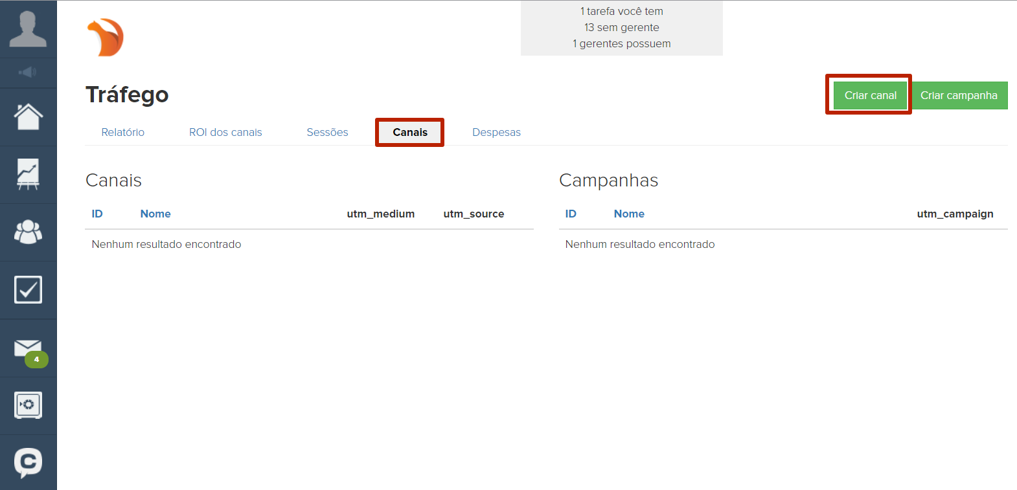Click the tasks summary notification box
Screen dimensions: 1017x490
(x=621, y=28)
